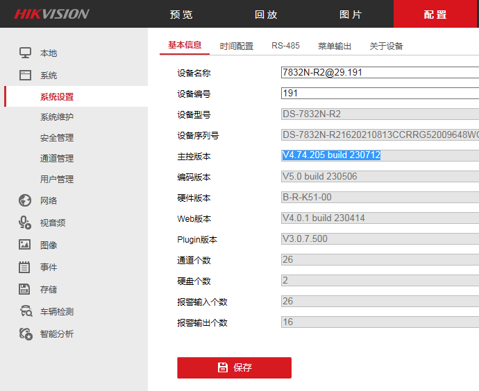Image resolution: width=479 pixels, height=391 pixels.
Task: Select 系统维护 in the sidebar tree
Action: [x=57, y=117]
